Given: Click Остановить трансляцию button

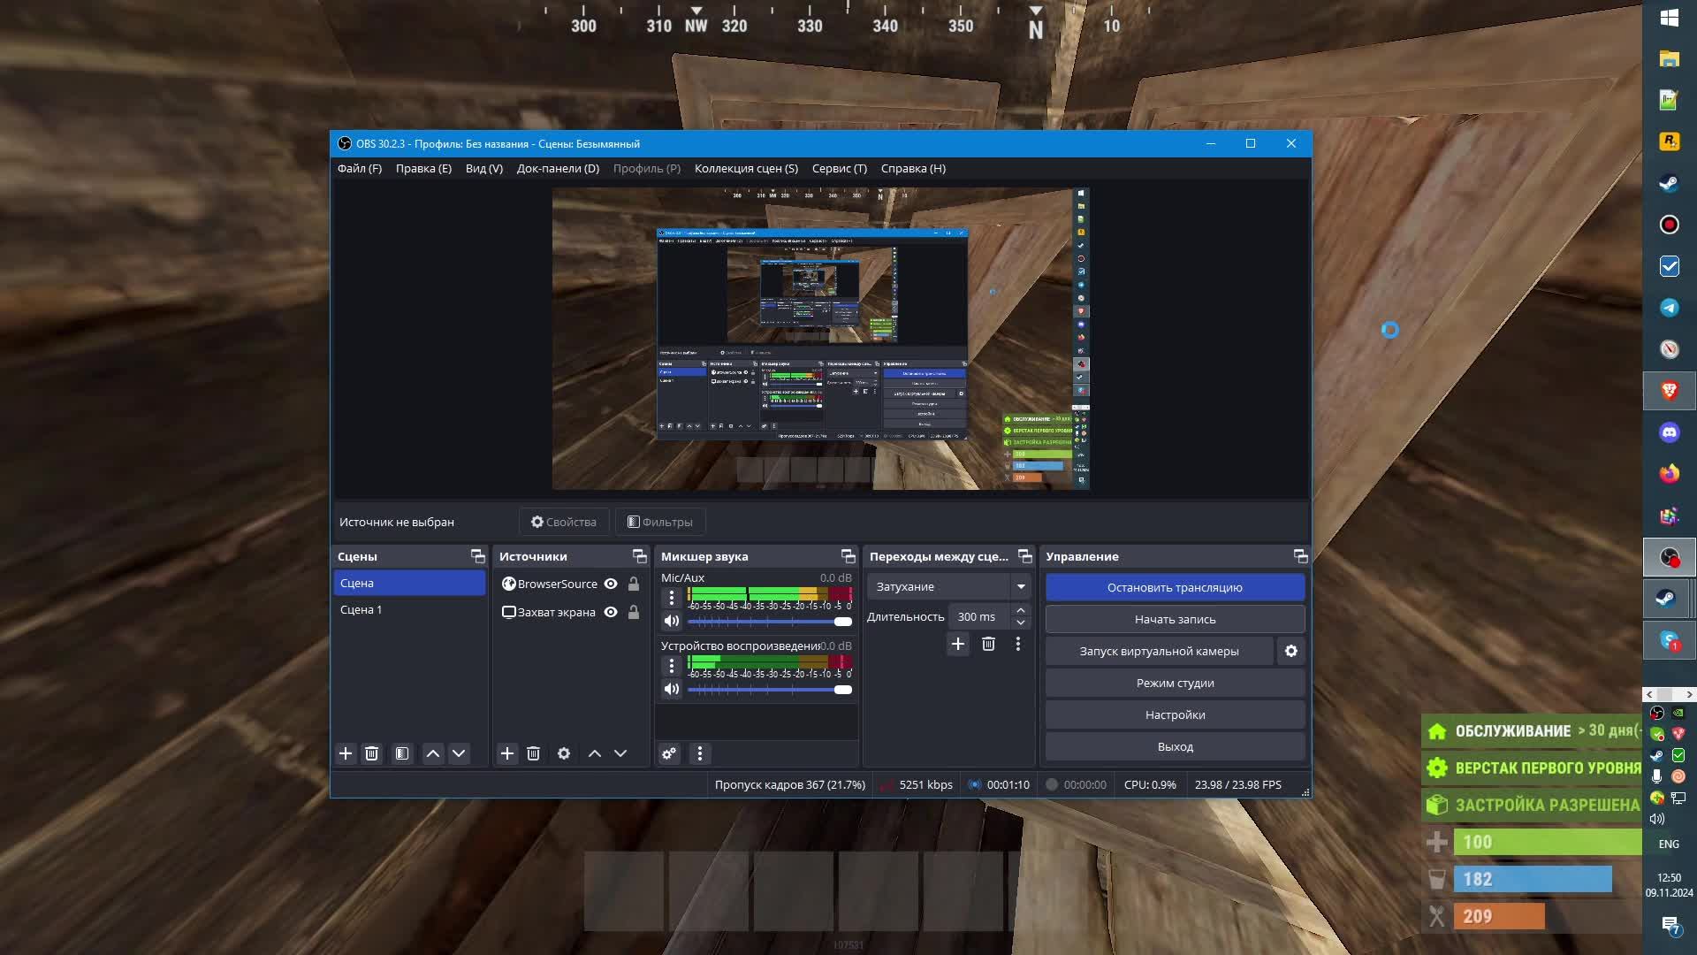Looking at the screenshot, I should [x=1175, y=587].
